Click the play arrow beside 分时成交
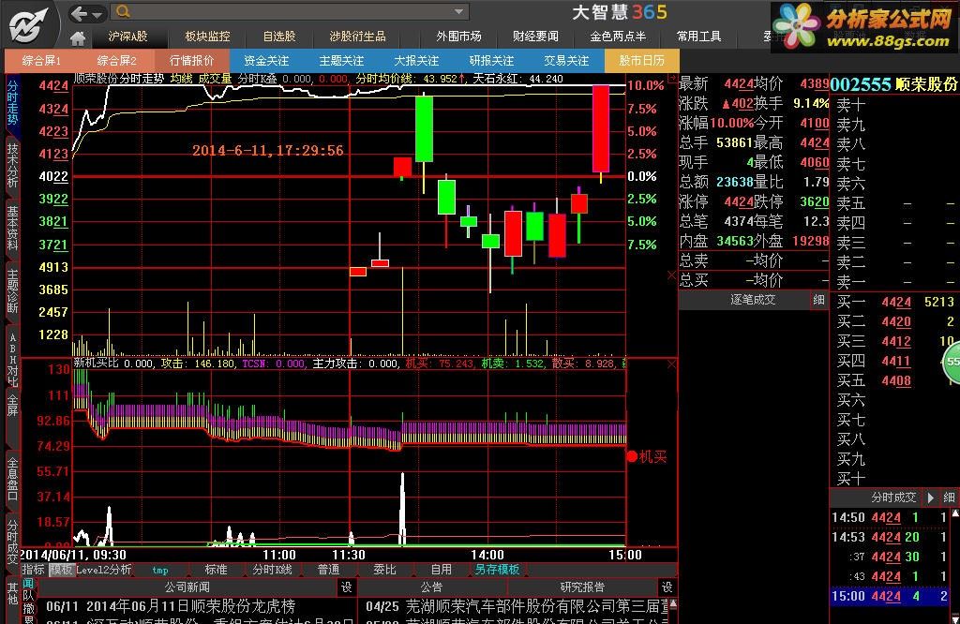This screenshot has height=624, width=960. [x=931, y=498]
